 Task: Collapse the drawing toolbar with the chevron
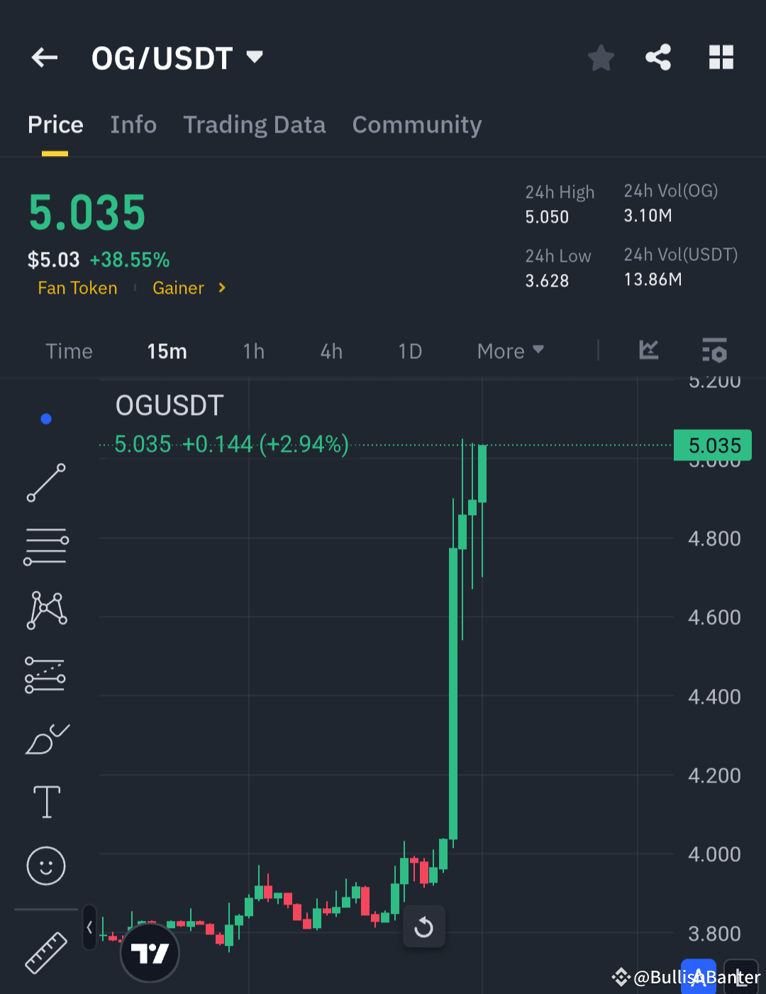(x=89, y=927)
